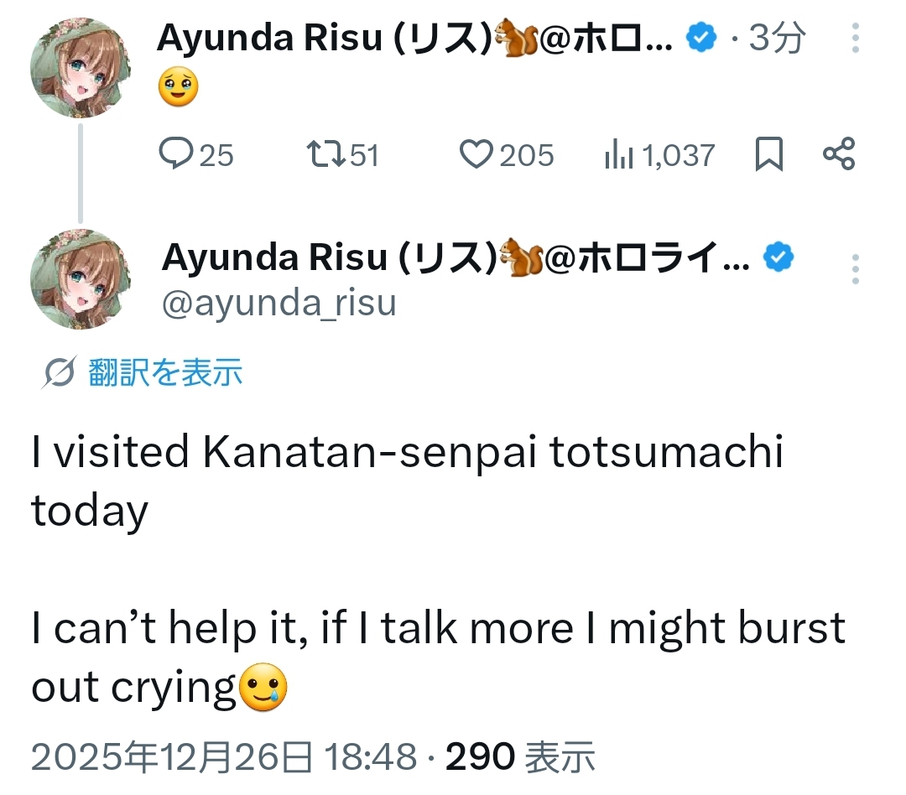Click 翻訳を表示 to show translation
This screenshot has width=906, height=795.
click(165, 372)
